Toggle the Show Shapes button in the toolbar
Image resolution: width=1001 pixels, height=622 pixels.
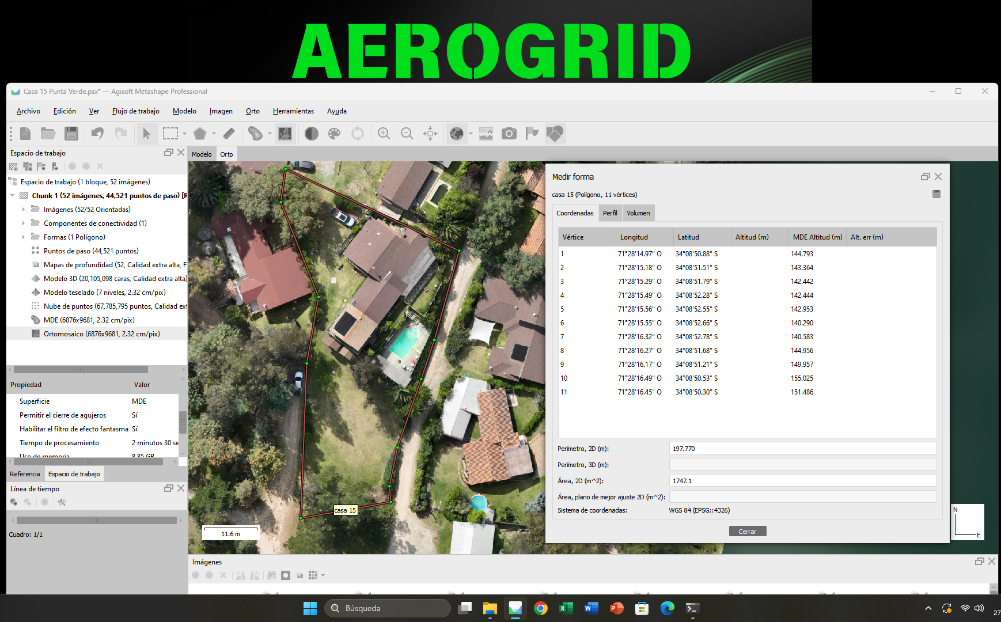coord(555,134)
